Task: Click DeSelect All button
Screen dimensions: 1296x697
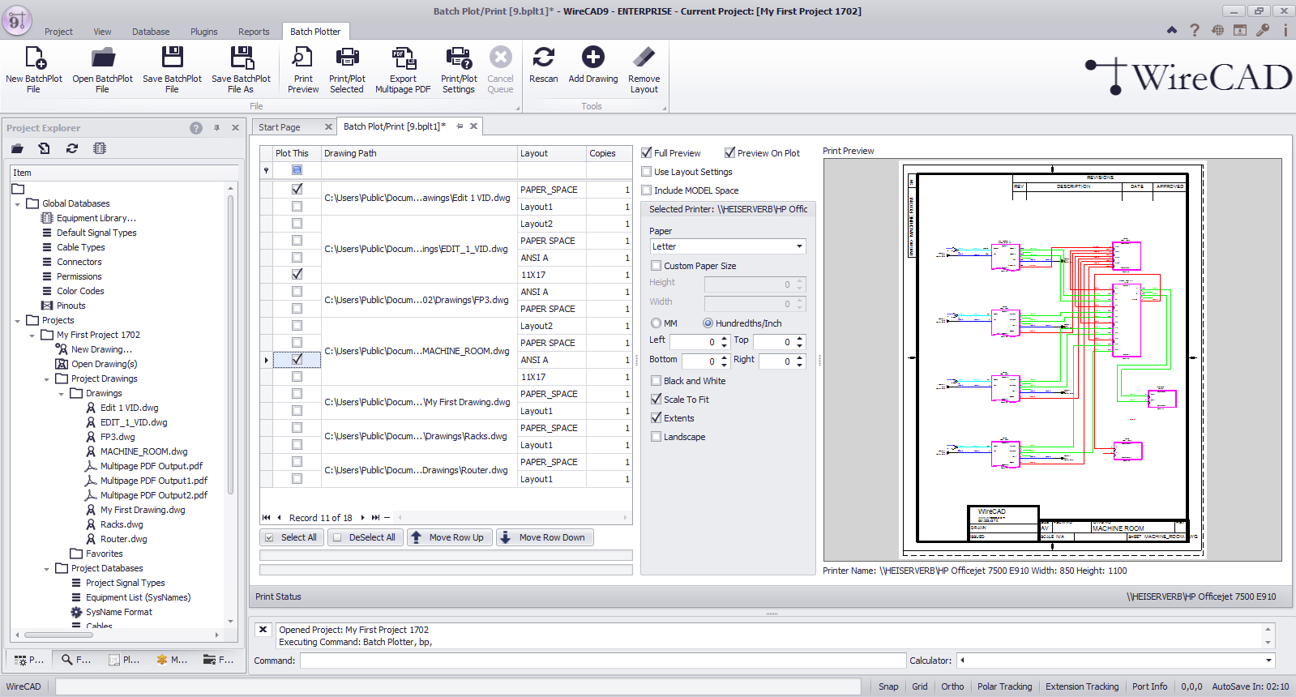Action: [365, 537]
